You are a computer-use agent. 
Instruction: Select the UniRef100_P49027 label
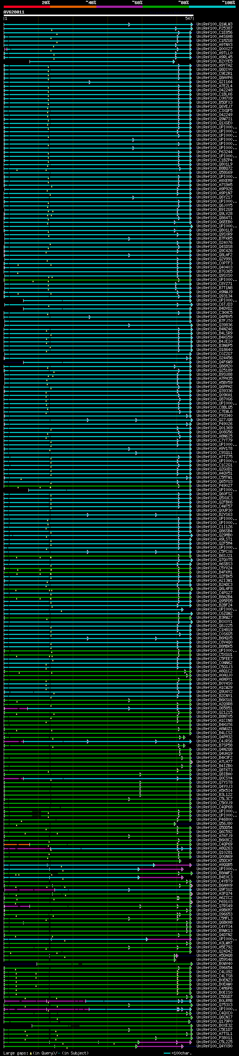(214, 486)
